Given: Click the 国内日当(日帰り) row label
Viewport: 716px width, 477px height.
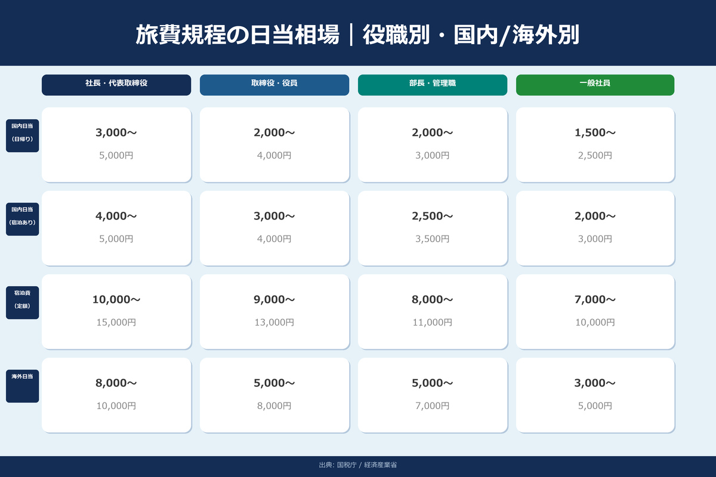Looking at the screenshot, I should coord(23,132).
